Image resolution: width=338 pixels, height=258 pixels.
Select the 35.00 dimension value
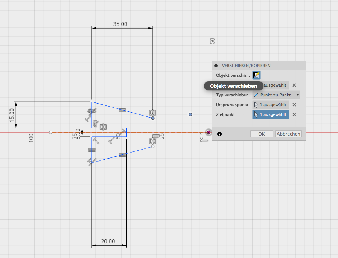(120, 24)
